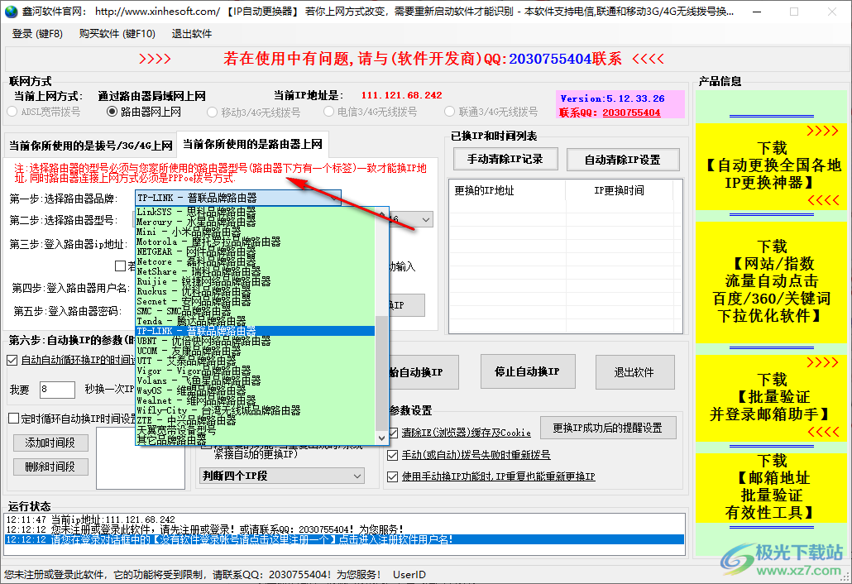The width and height of the screenshot is (852, 584).
Task: Click the brand list scrollbar thumb
Action: (381, 373)
